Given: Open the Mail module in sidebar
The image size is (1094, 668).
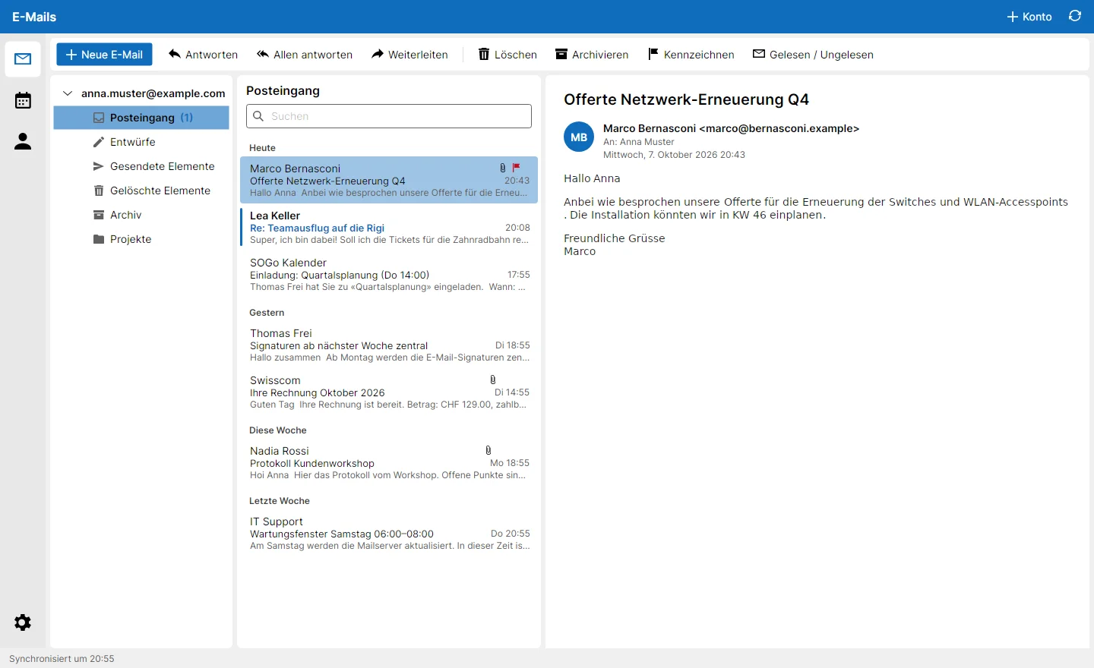Looking at the screenshot, I should (23, 59).
